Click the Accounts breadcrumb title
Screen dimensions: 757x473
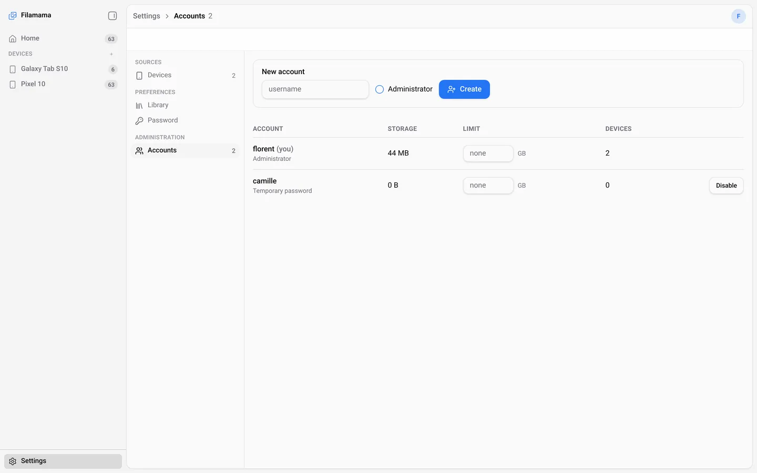[189, 16]
